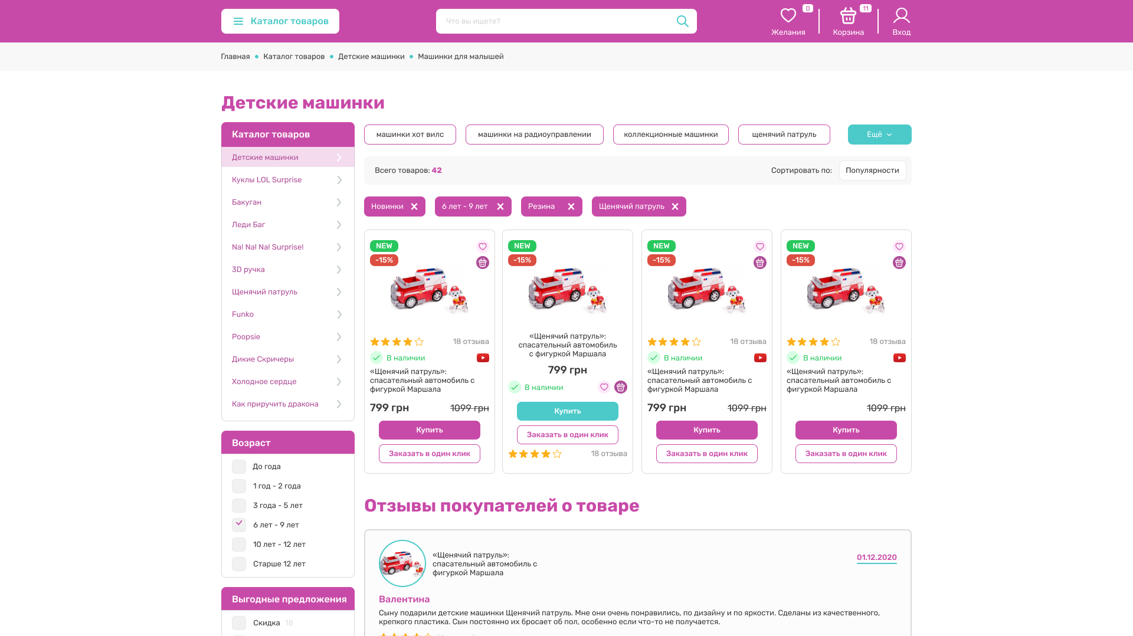This screenshot has height=636, width=1133.
Task: Open the Каталог товаров menu button
Action: (x=280, y=21)
